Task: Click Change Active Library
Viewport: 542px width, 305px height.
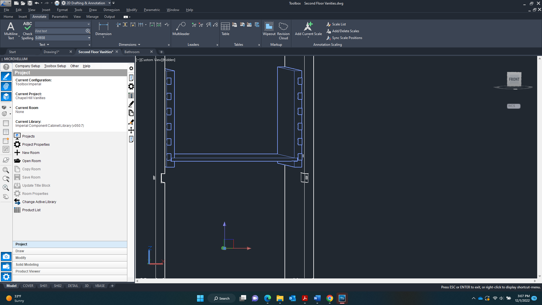Action: (39, 202)
